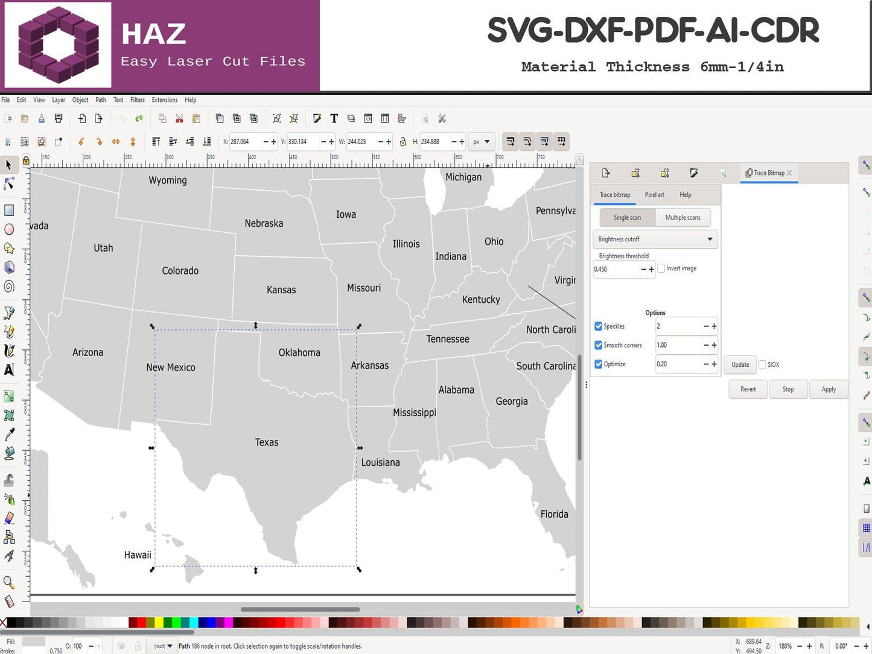Image resolution: width=872 pixels, height=654 pixels.
Task: Open the Brightness cutoff dropdown
Action: [655, 240]
